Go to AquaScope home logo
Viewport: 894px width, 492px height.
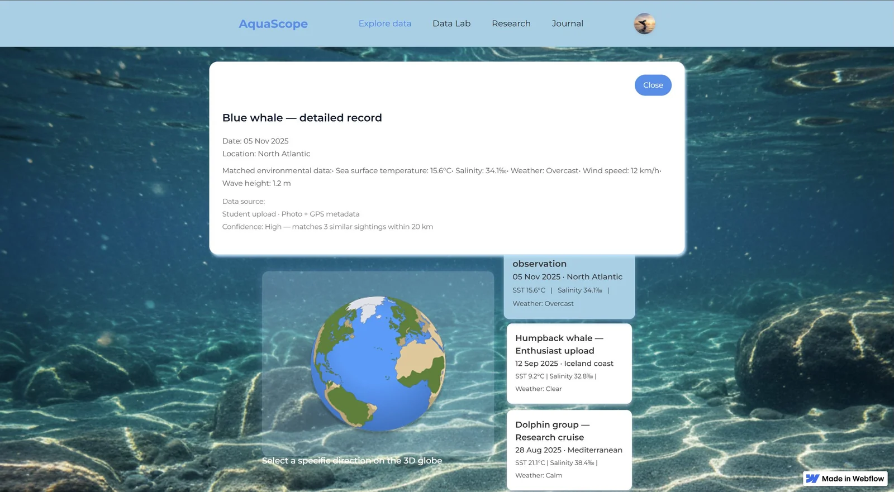point(273,23)
